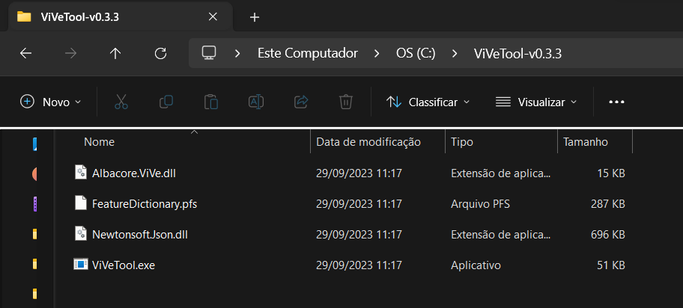Click OS (C:) in the breadcrumb
683x308 pixels.
point(416,54)
